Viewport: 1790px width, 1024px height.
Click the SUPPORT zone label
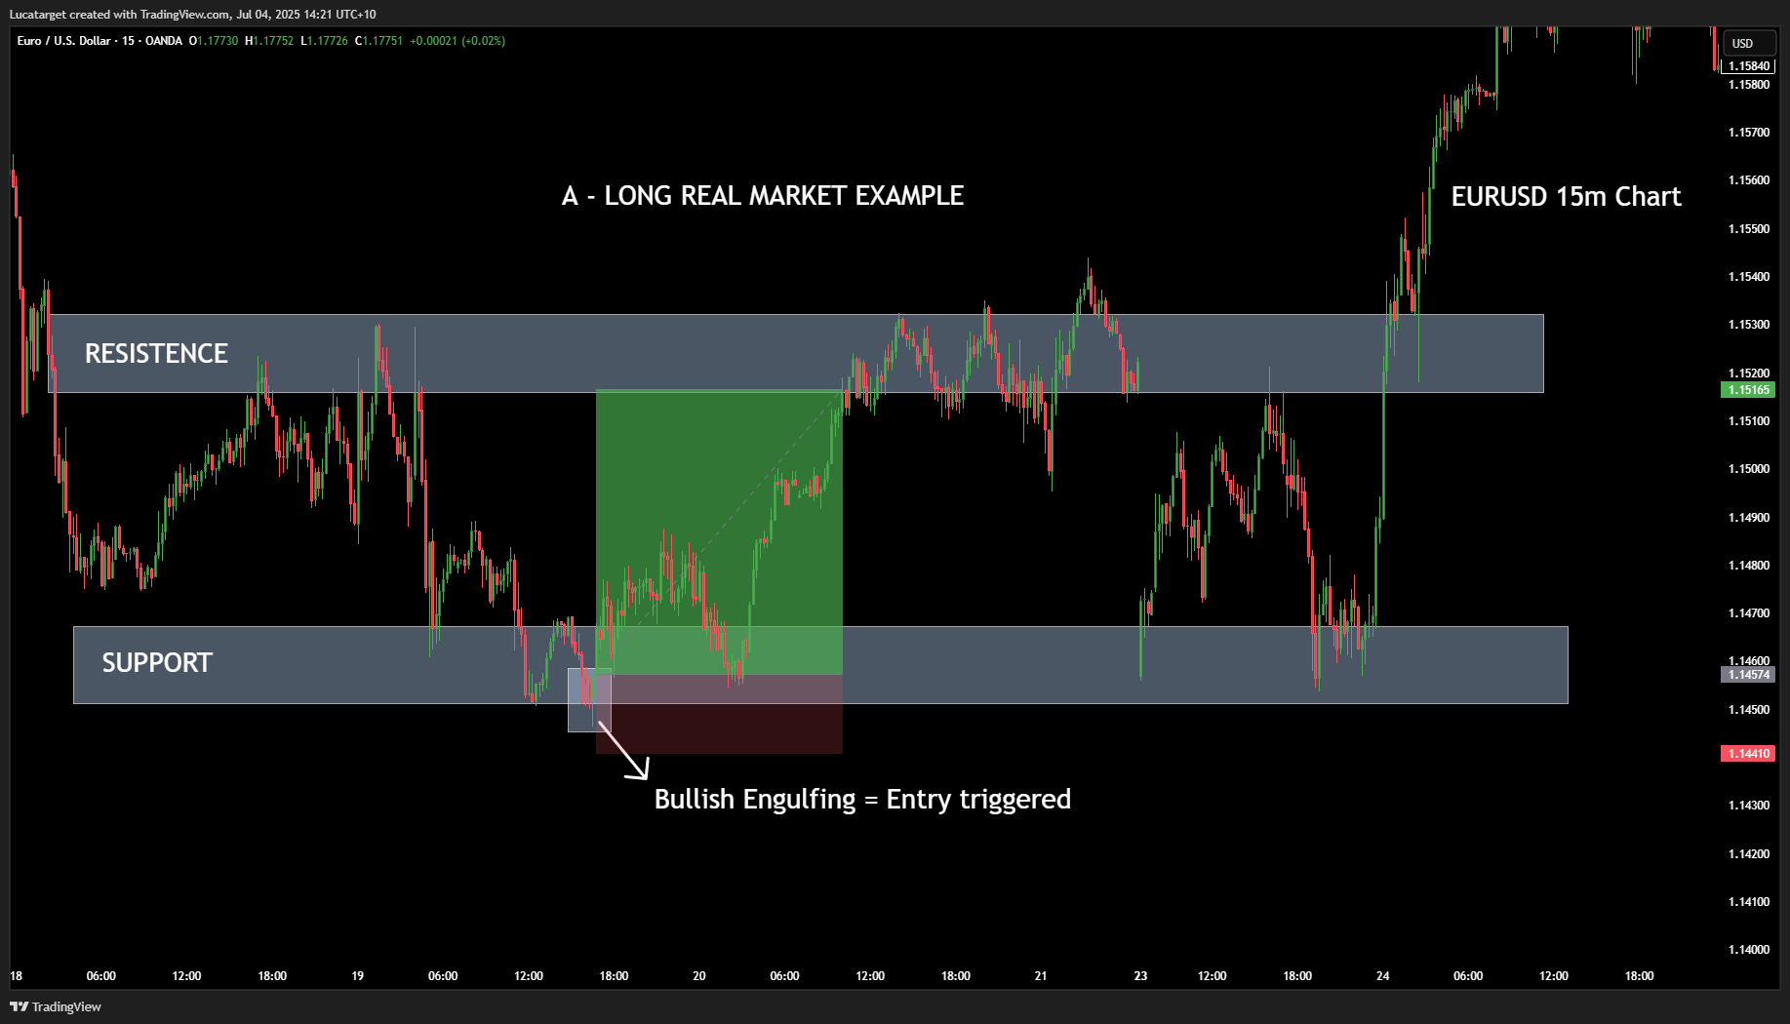pyautogui.click(x=157, y=663)
